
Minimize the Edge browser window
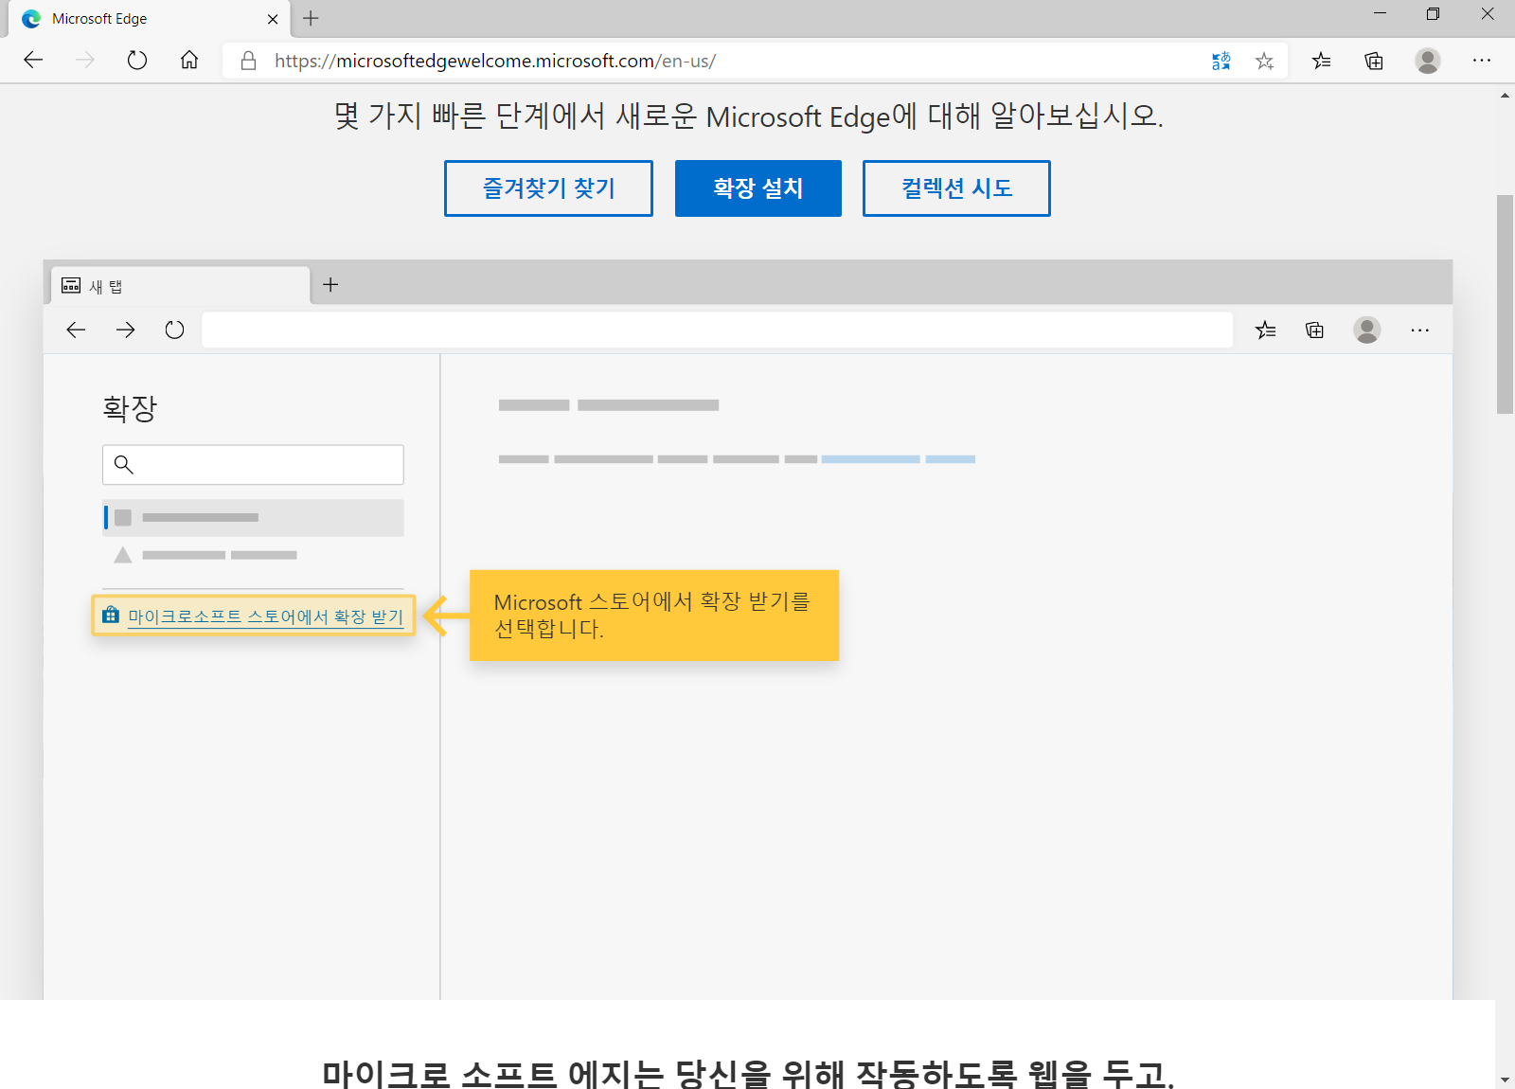[x=1380, y=14]
